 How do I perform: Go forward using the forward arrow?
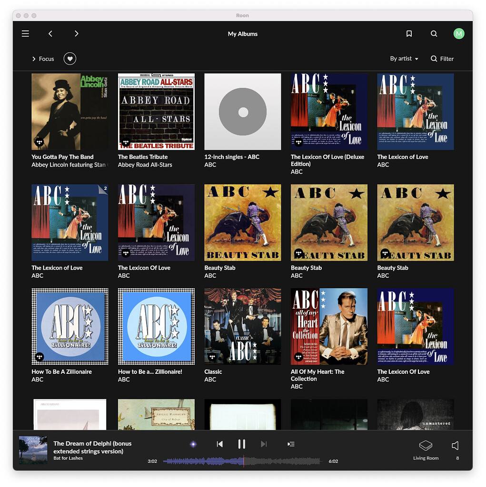click(x=76, y=33)
